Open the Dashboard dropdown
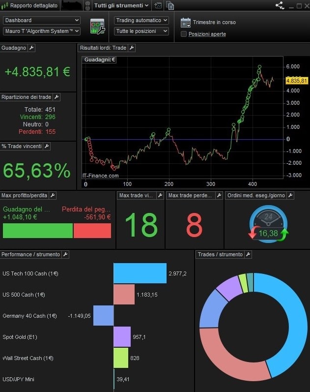Screen dimensions: 310x392 (41, 20)
